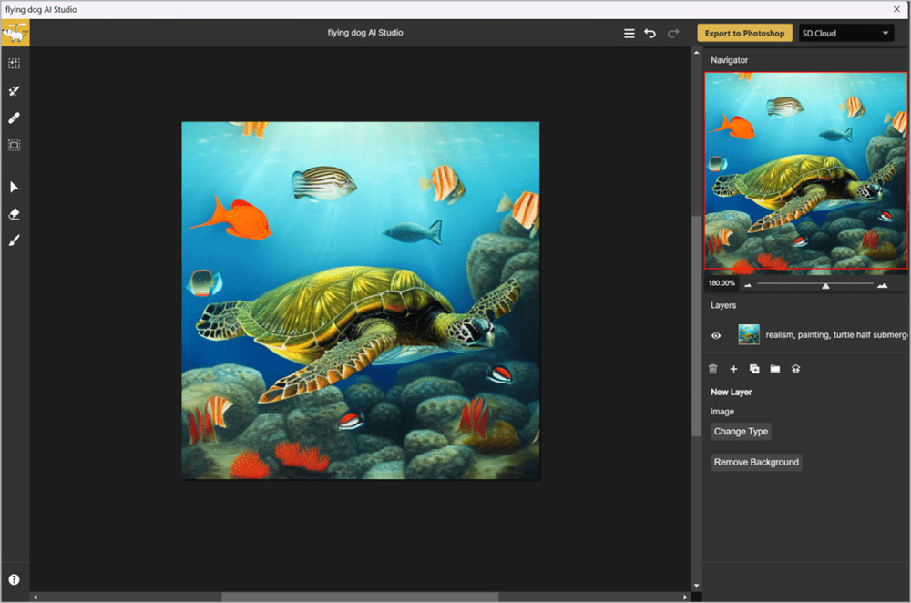911x603 pixels.
Task: Click the horizontal scrollbar right arrow
Action: [x=685, y=598]
